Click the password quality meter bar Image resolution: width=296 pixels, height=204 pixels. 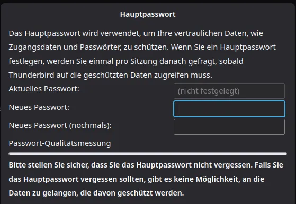click(148, 154)
